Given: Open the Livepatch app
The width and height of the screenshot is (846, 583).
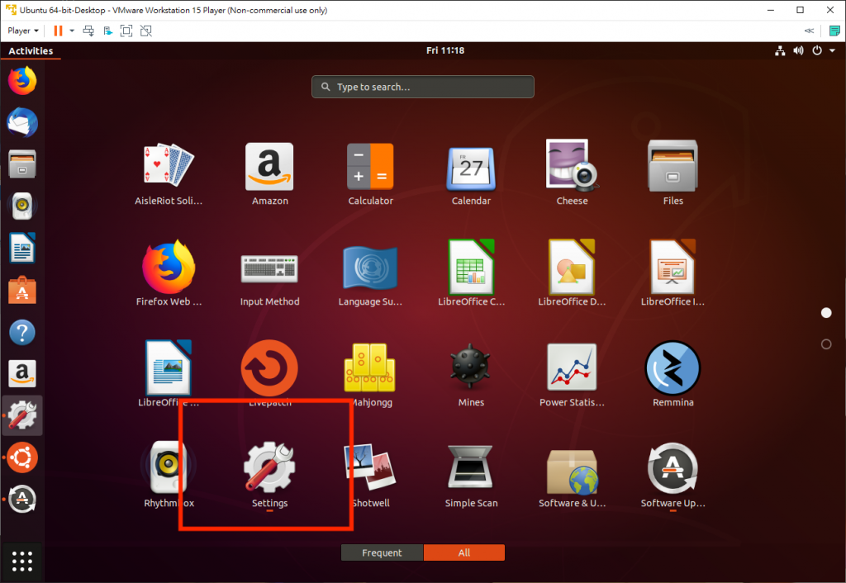Looking at the screenshot, I should coord(269,374).
